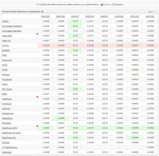Sort by the USD/JPY column header

75,16
